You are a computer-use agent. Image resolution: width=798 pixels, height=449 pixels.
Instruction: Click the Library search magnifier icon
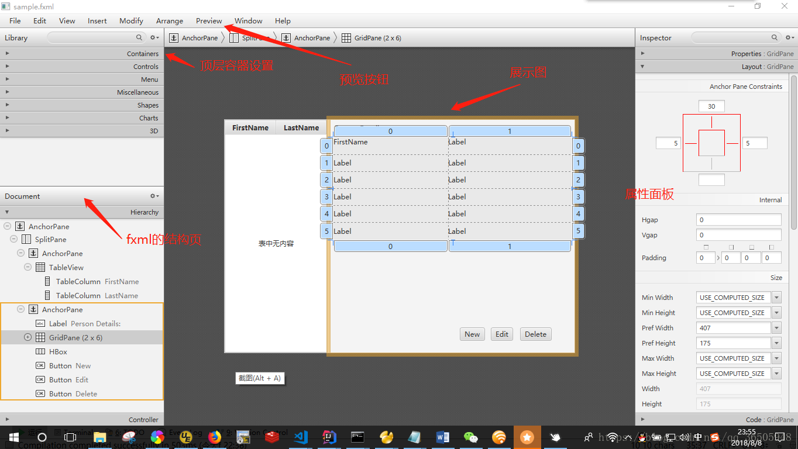click(139, 37)
